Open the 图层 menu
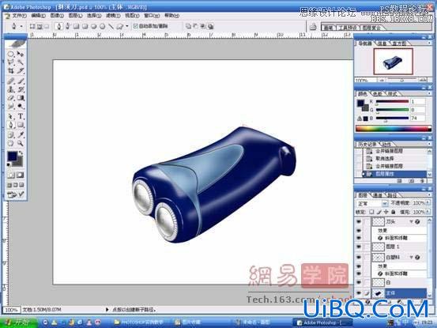 pos(75,16)
